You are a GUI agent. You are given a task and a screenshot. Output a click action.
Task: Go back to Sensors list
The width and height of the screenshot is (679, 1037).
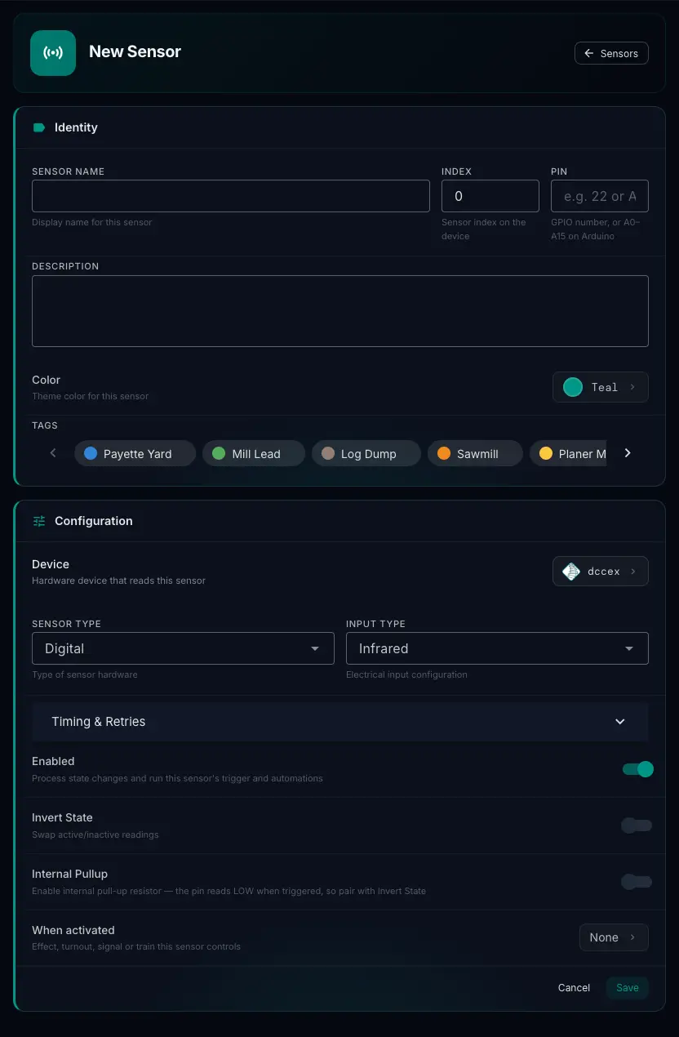pyautogui.click(x=611, y=53)
